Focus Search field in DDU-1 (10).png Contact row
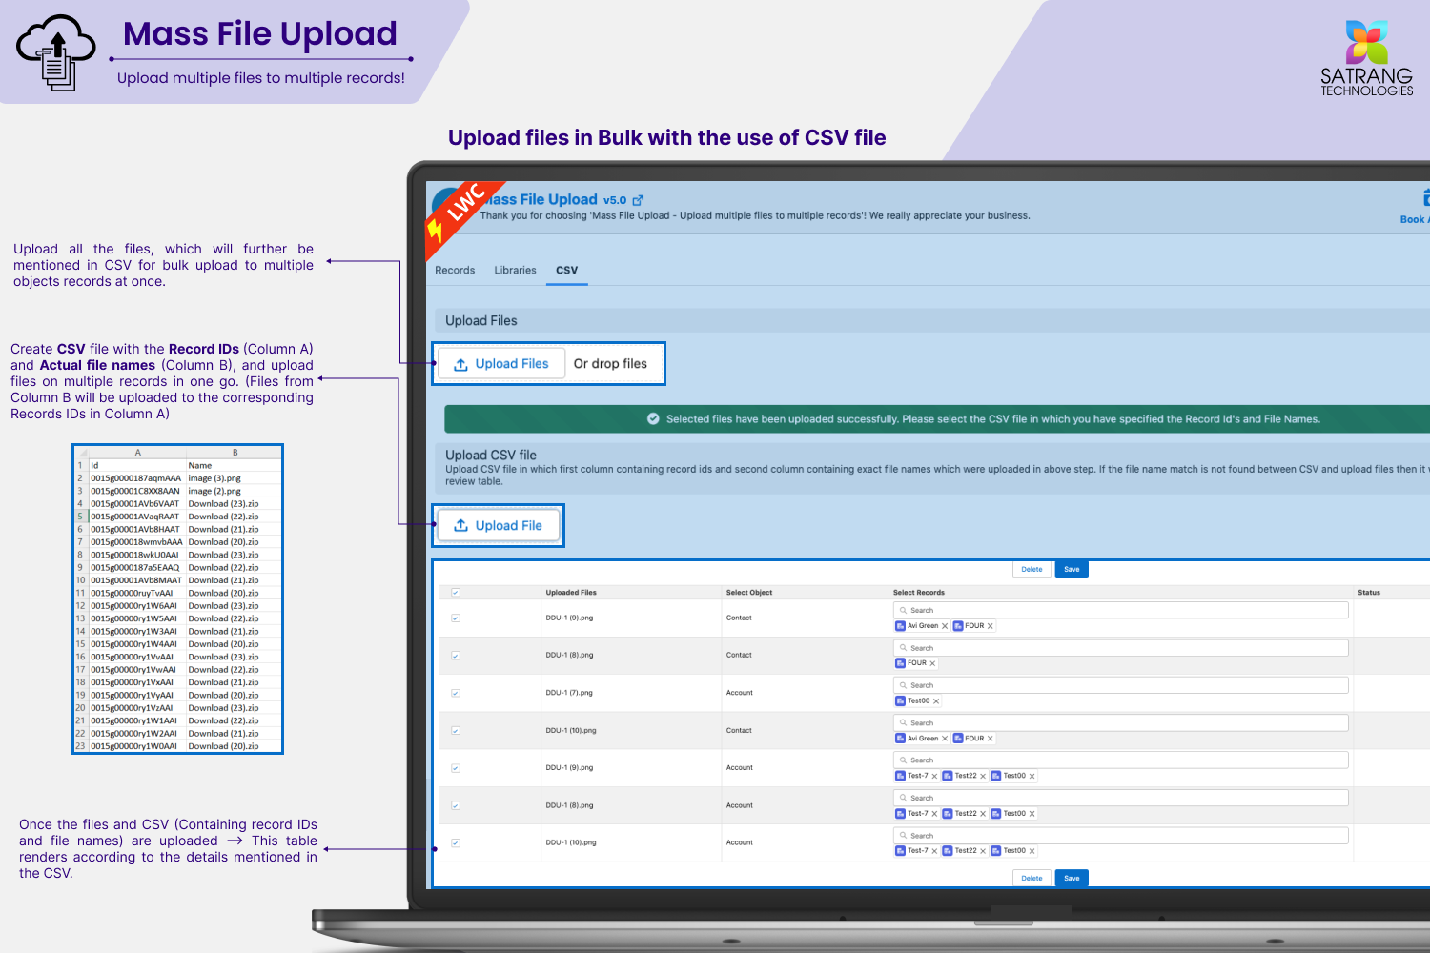This screenshot has width=1430, height=953. (x=1121, y=723)
